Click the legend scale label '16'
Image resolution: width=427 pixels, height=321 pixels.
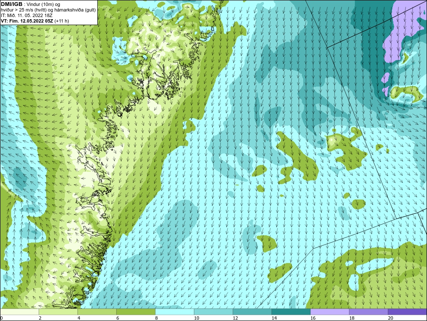313,318
